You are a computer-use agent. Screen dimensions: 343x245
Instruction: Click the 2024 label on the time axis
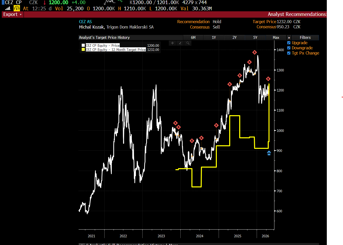200,236
